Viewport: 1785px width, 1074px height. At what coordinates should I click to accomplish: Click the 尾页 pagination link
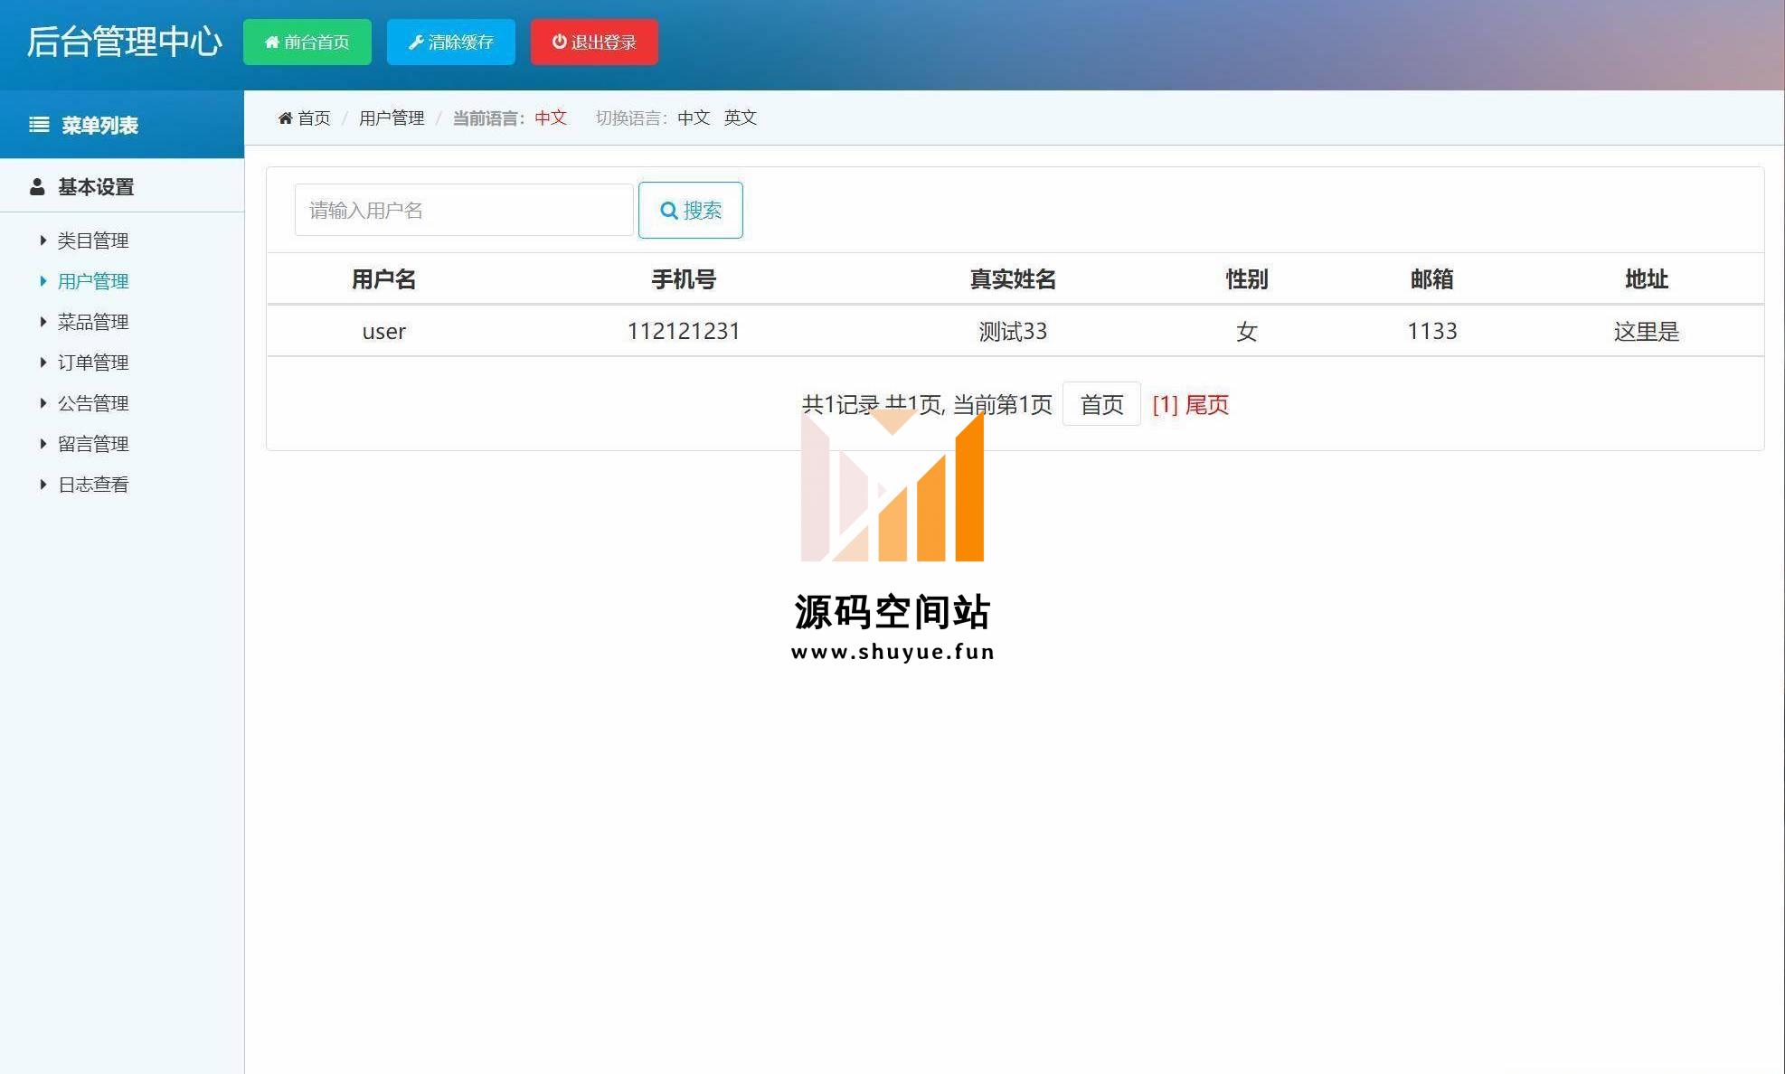[x=1207, y=404]
